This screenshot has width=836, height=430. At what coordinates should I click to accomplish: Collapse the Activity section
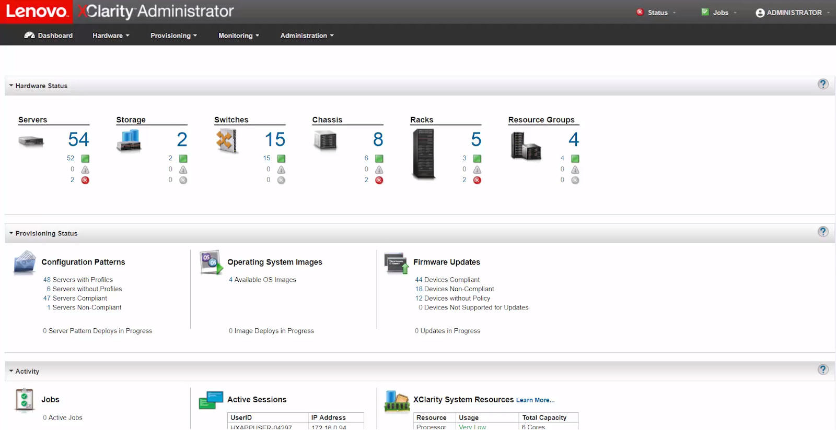pos(11,371)
